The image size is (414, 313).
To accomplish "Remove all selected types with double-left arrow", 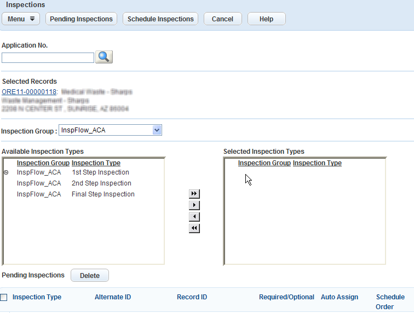I will tap(194, 228).
